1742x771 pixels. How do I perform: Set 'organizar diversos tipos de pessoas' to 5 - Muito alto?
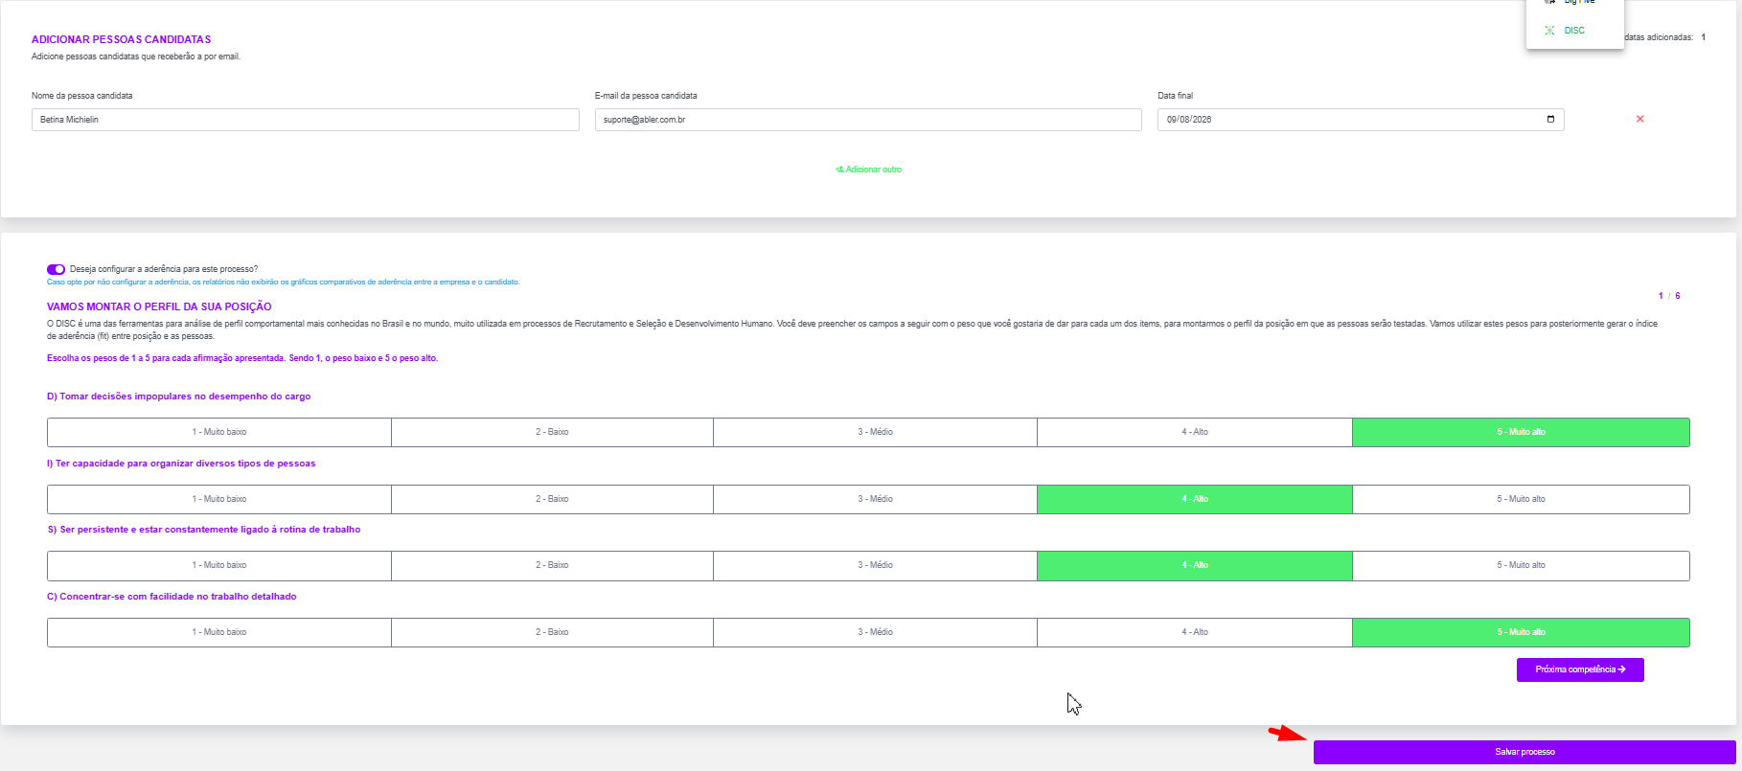click(1521, 499)
